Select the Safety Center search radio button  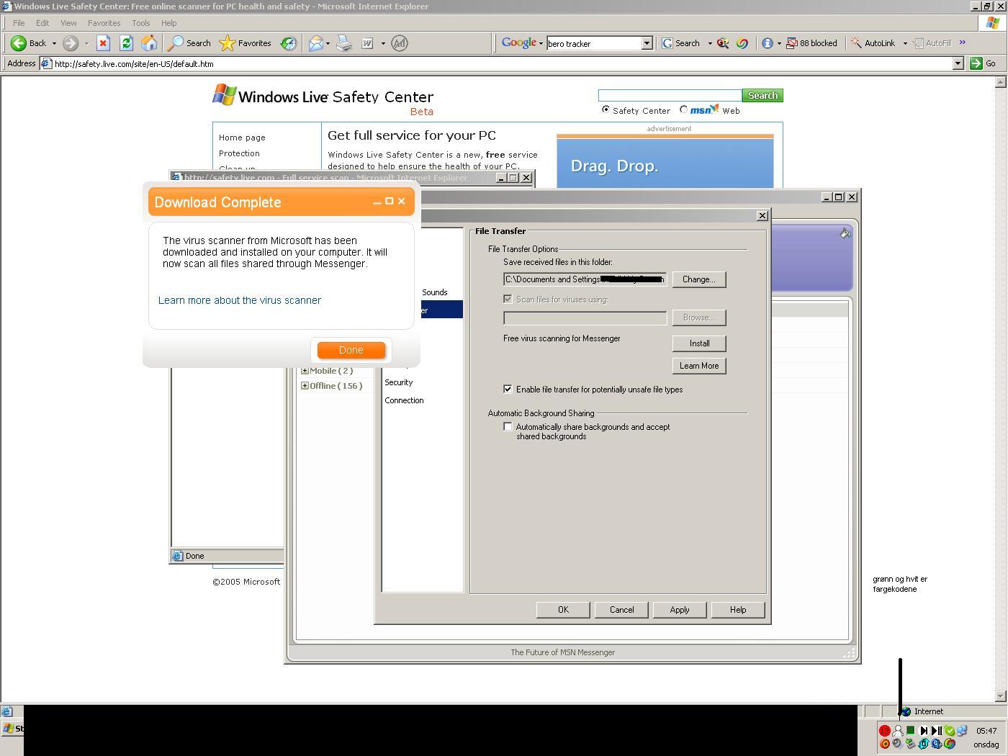pos(606,110)
